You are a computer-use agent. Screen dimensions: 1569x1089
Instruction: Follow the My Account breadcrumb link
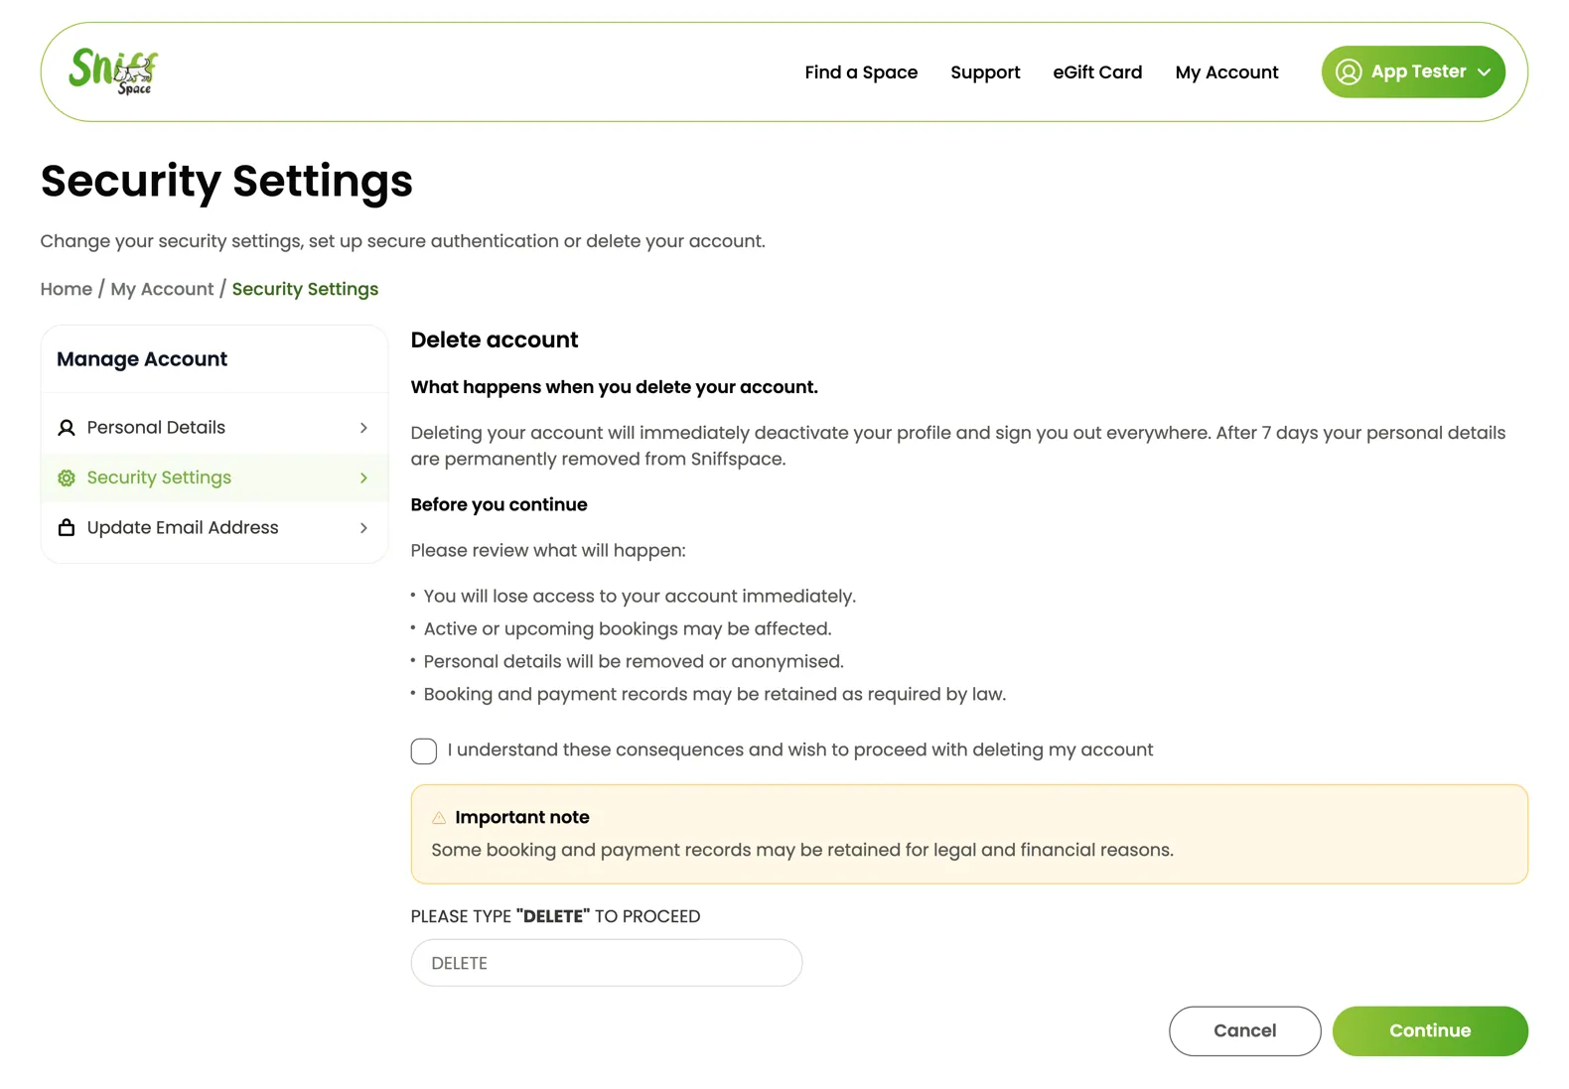tap(162, 289)
